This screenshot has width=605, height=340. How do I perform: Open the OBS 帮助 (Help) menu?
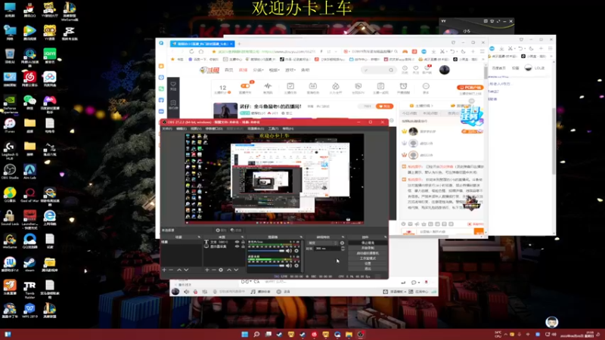pos(288,128)
